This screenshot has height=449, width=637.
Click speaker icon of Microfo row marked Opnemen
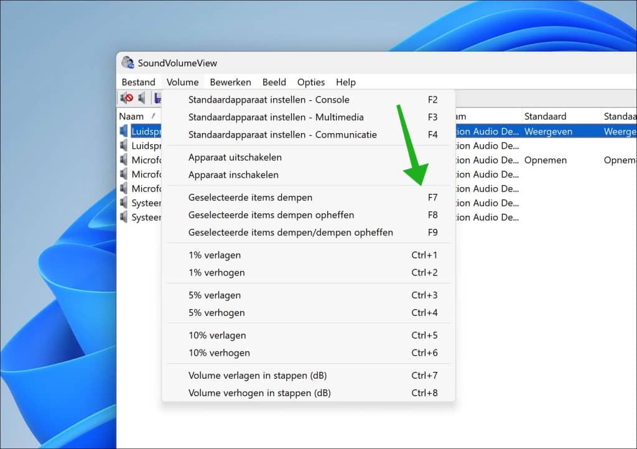(124, 160)
